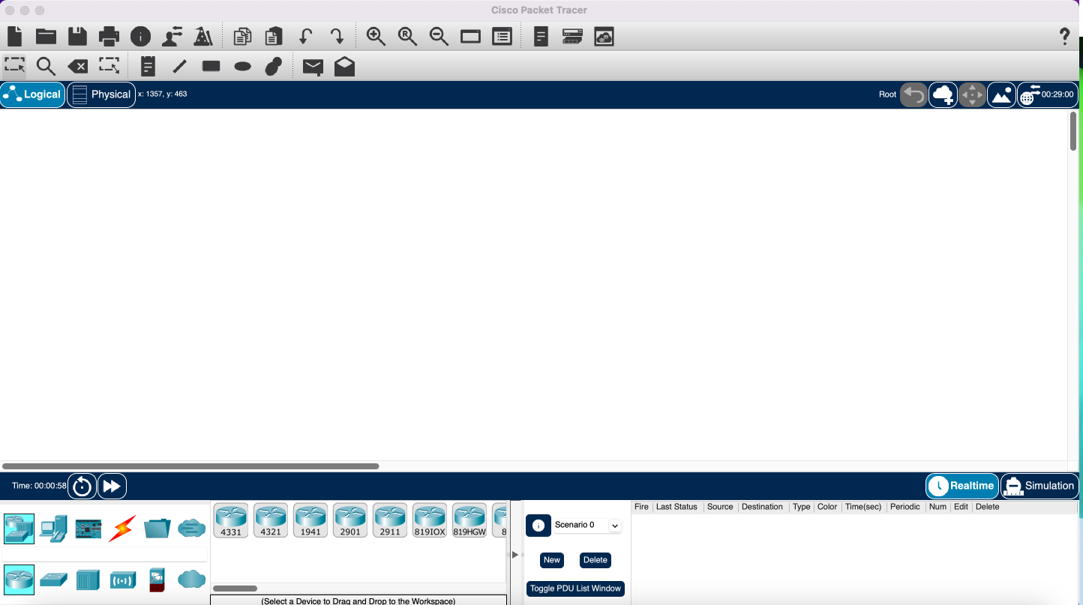
Task: Select Connections lightning bolt category
Action: (122, 529)
